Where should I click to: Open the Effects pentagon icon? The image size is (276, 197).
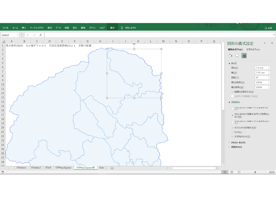click(x=237, y=56)
